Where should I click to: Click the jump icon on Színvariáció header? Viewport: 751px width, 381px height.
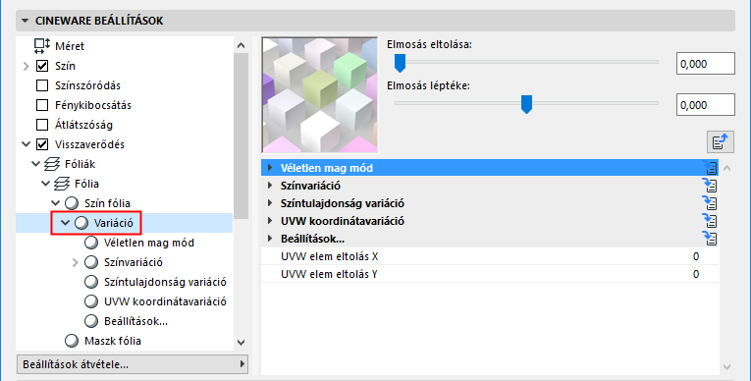(x=710, y=186)
